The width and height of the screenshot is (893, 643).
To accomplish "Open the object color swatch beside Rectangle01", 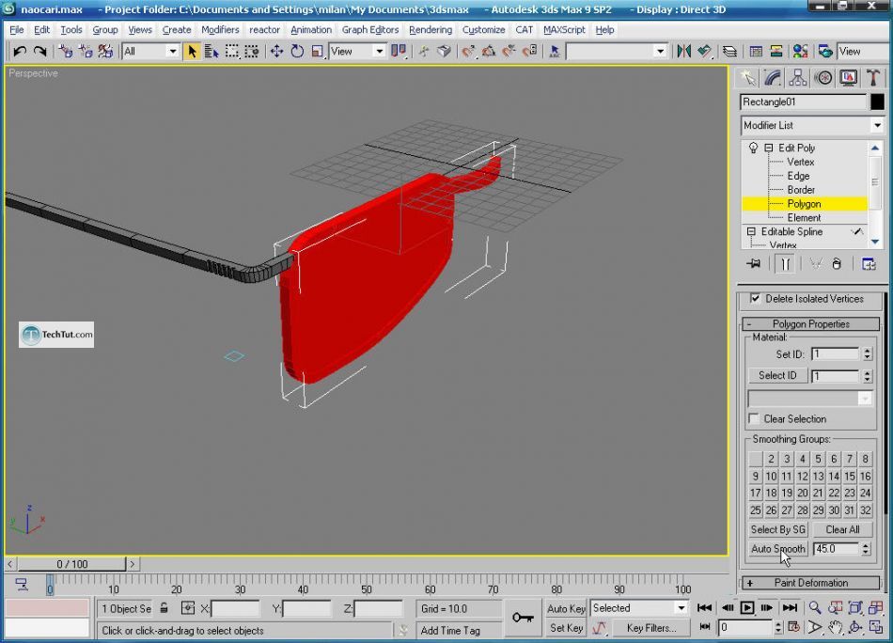I will click(x=878, y=102).
